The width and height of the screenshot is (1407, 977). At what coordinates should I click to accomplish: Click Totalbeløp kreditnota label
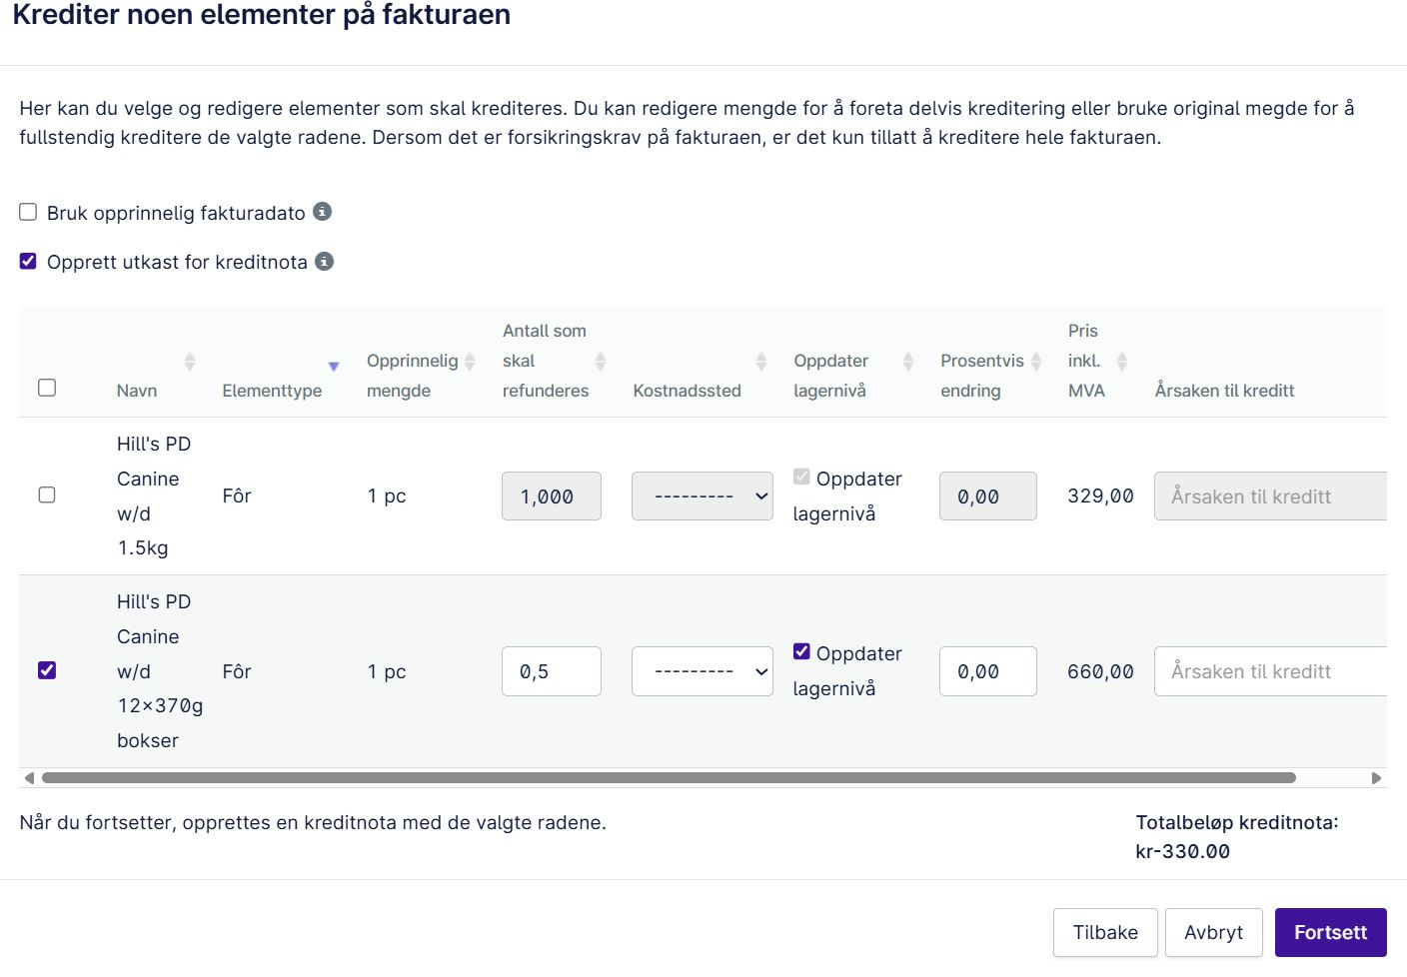click(1237, 822)
